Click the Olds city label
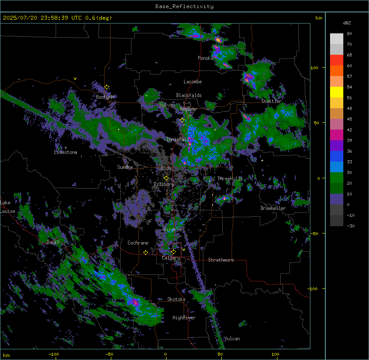The image size is (369, 360). (166, 168)
